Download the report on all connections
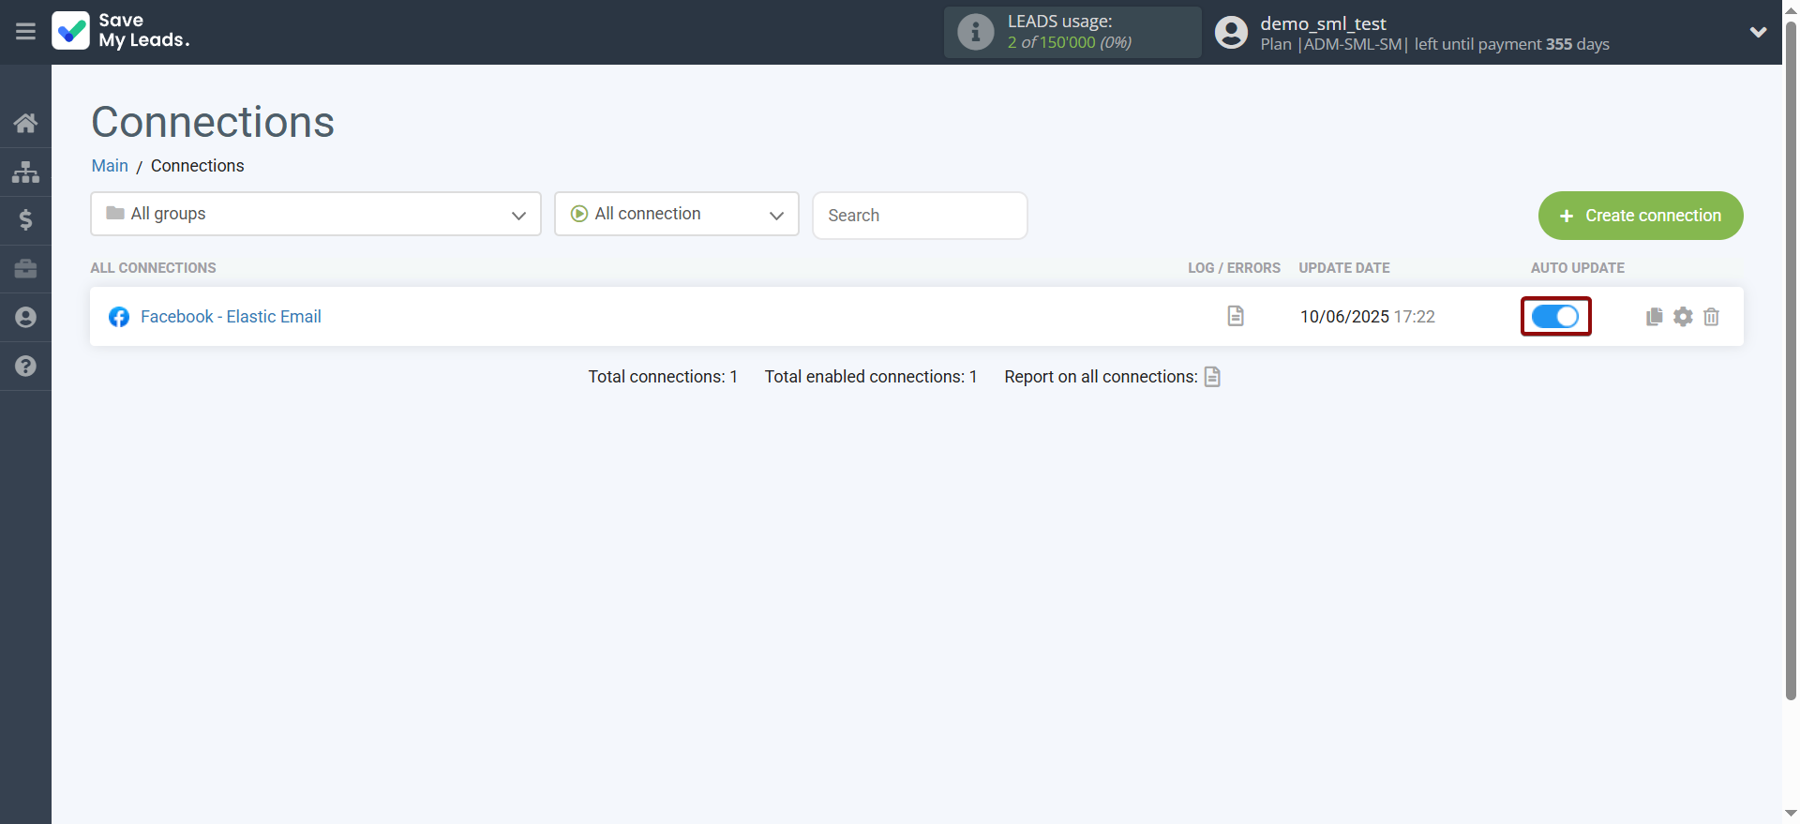 [1212, 377]
